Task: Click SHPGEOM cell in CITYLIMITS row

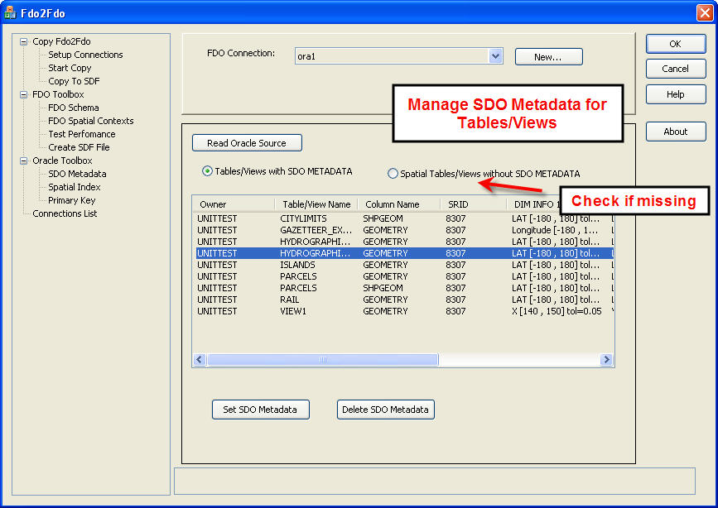Action: click(x=383, y=218)
